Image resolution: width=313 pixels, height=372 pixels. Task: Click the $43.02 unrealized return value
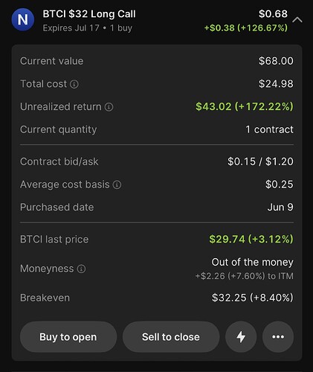245,106
